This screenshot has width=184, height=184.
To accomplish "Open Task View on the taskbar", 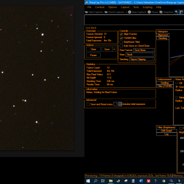I will click(103, 181).
